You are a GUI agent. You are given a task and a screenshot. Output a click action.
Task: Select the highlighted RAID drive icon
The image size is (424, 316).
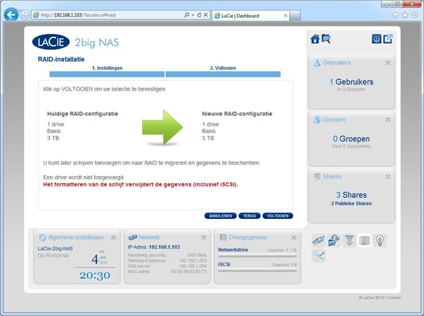point(364,240)
